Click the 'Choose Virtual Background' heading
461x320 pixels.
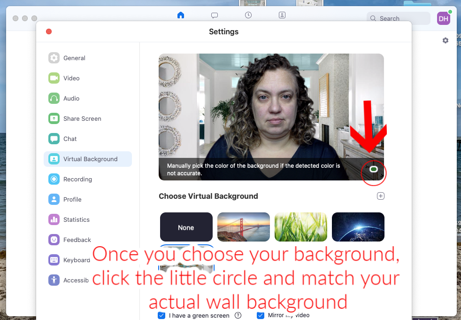[x=208, y=196]
